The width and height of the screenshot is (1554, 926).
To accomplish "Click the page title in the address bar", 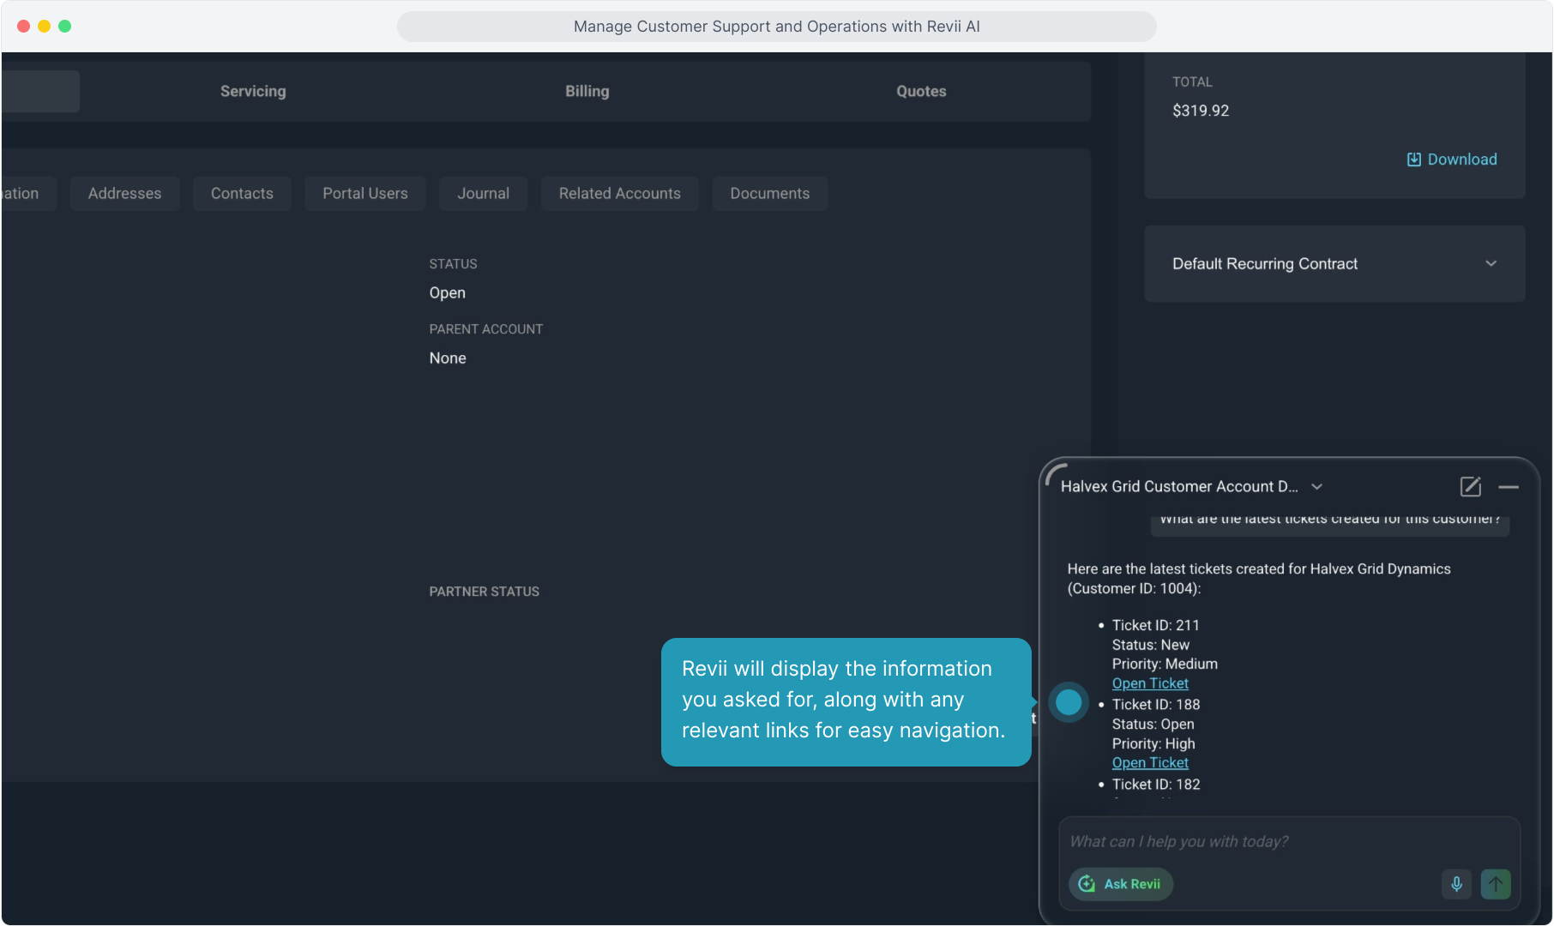I will [777, 27].
